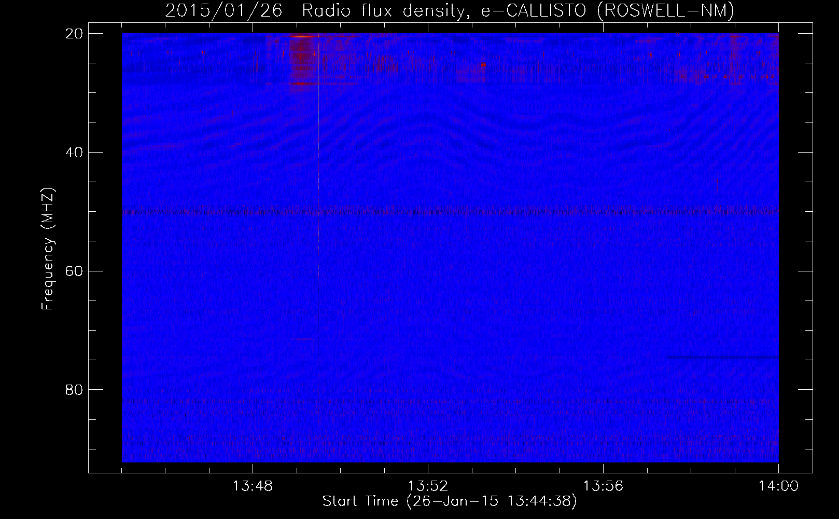Click the 80 frequency tick label

(x=74, y=390)
